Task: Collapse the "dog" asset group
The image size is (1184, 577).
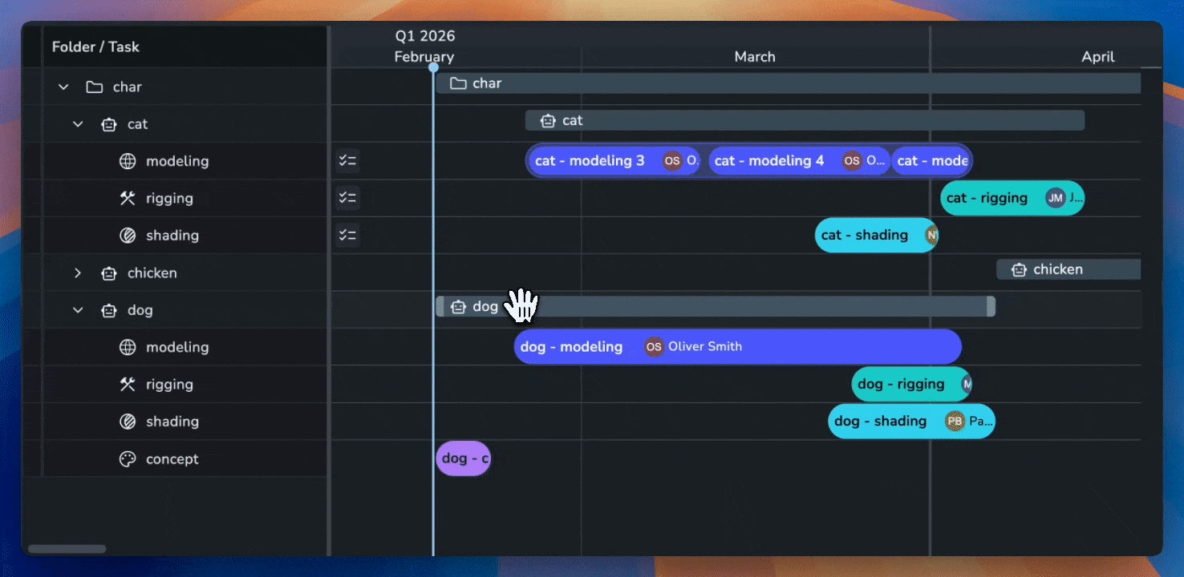Action: coord(78,310)
